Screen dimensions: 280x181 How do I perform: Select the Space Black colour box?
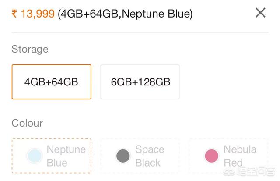pyautogui.click(x=140, y=156)
